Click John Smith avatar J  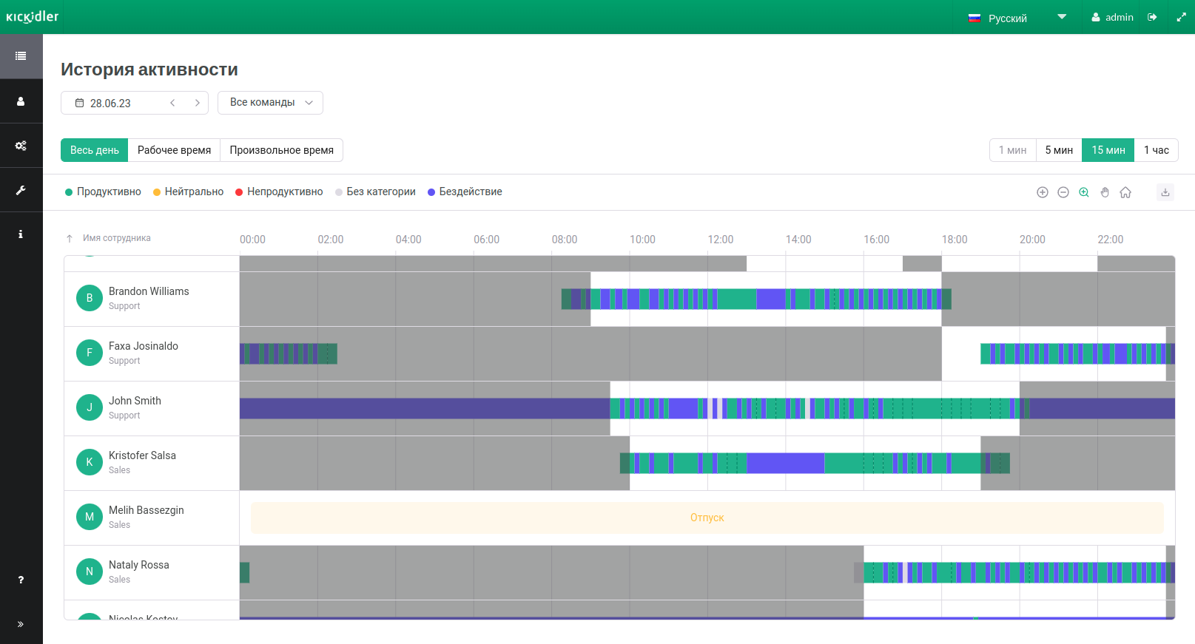90,407
